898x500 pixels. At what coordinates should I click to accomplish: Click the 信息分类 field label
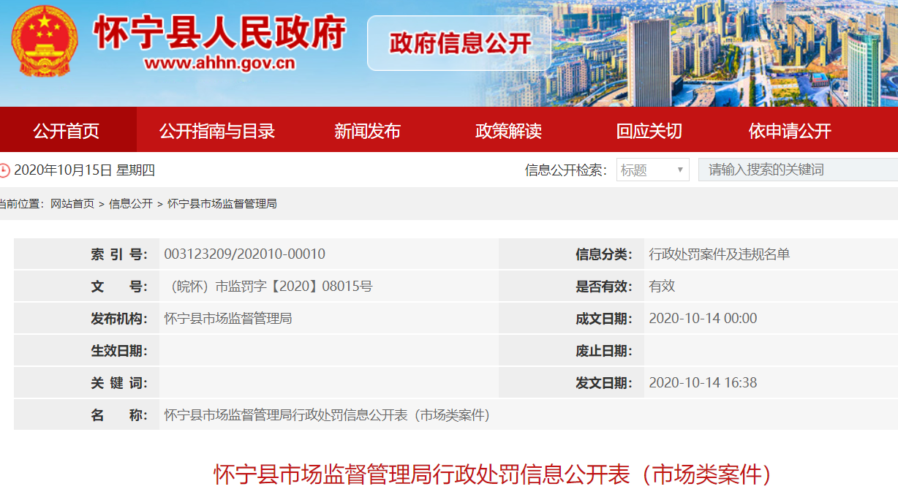tap(604, 254)
